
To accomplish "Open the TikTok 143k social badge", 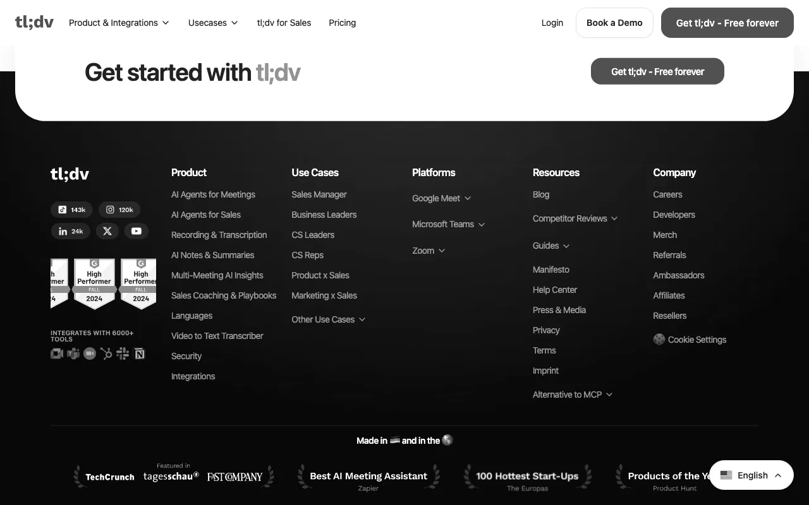I will coord(71,210).
